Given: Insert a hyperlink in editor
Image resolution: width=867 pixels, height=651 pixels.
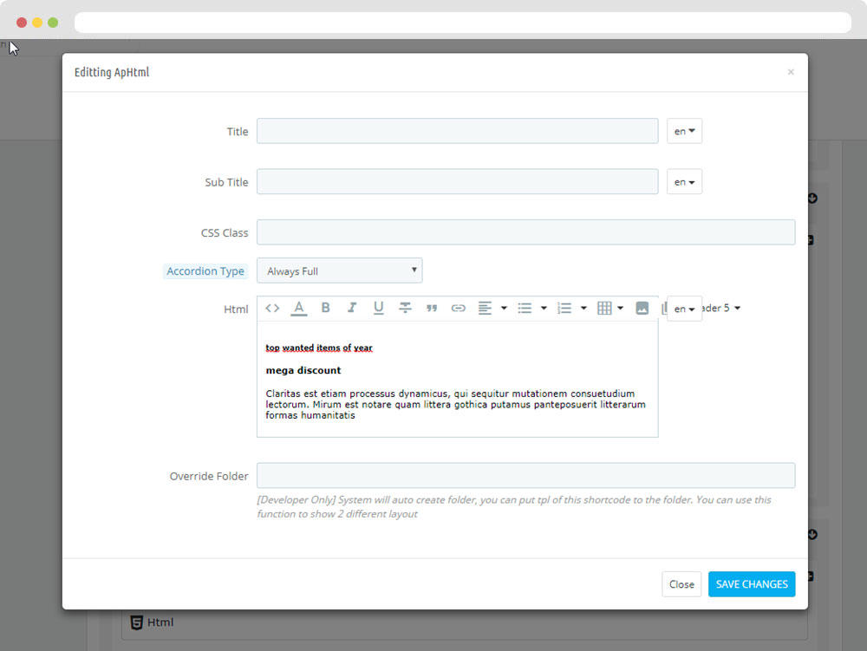Looking at the screenshot, I should click(x=459, y=309).
